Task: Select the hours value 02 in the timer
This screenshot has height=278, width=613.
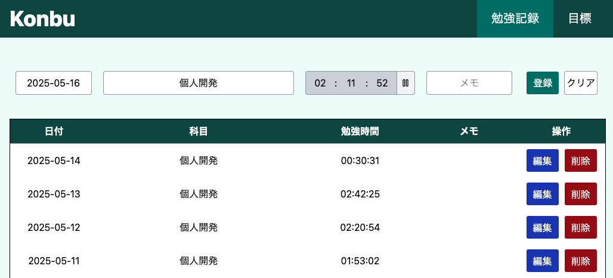Action: pyautogui.click(x=320, y=83)
